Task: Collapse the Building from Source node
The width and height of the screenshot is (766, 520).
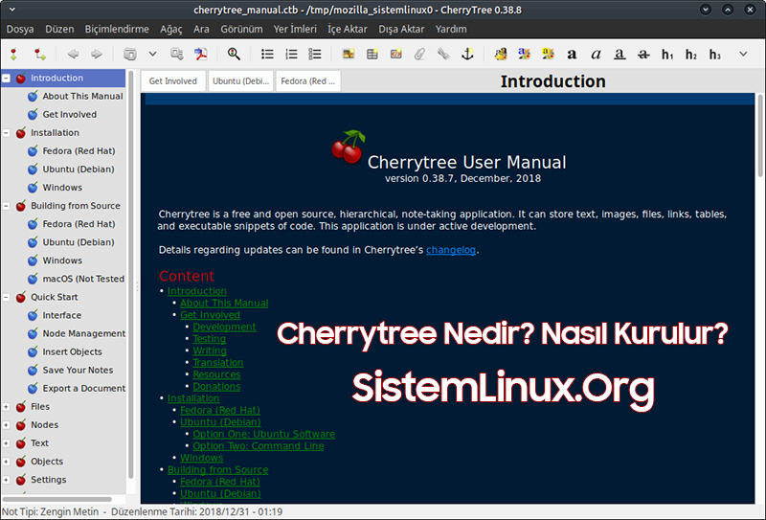Action: pyautogui.click(x=7, y=206)
